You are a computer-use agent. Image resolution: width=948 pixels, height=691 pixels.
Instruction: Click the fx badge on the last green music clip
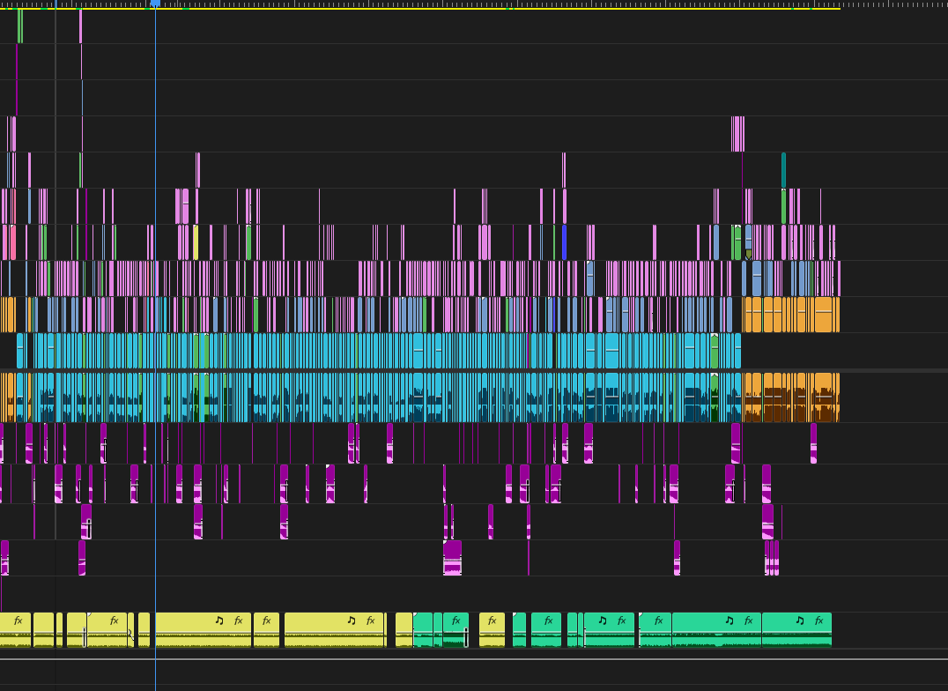819,620
